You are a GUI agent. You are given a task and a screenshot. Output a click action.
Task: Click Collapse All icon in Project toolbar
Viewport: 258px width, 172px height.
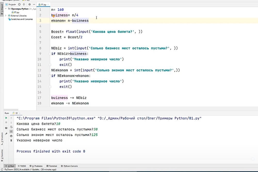[24, 4]
